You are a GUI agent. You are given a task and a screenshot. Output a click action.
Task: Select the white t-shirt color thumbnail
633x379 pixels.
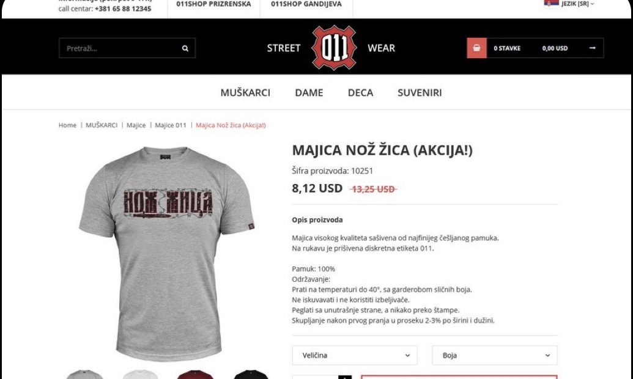coord(141,375)
